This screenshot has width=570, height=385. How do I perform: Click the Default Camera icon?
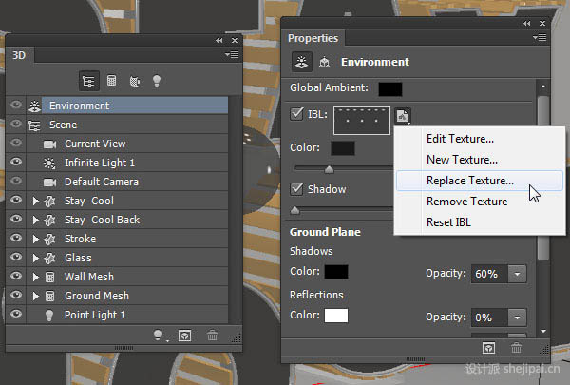point(49,182)
